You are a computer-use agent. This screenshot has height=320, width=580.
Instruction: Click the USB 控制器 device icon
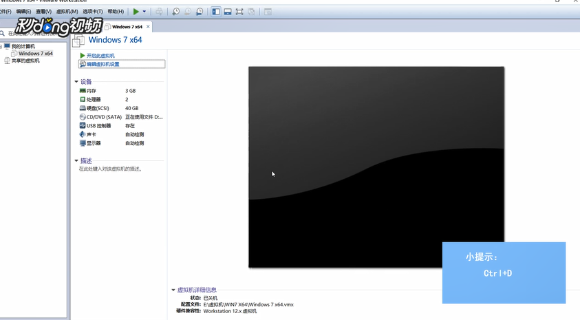[83, 126]
